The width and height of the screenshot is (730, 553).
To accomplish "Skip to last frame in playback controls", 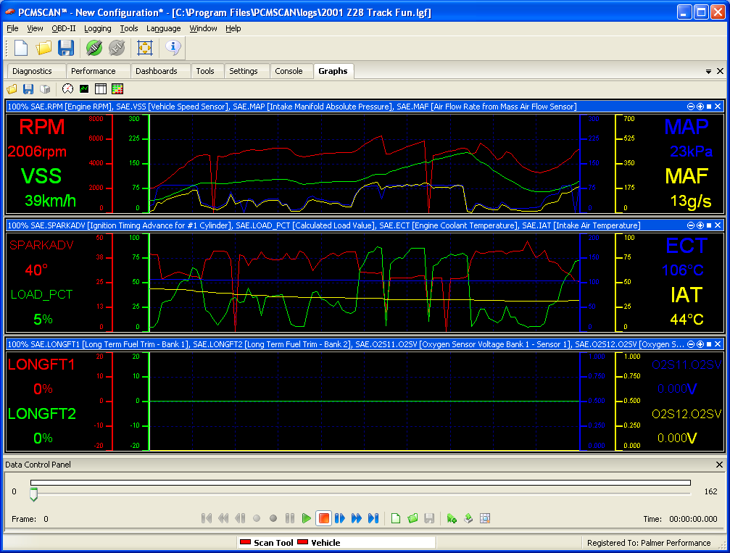I will point(373,518).
